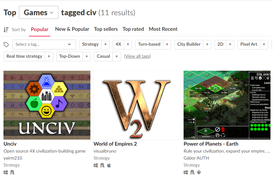Add the Turn-based filter via plus
The image size is (273, 177).
[167, 44]
